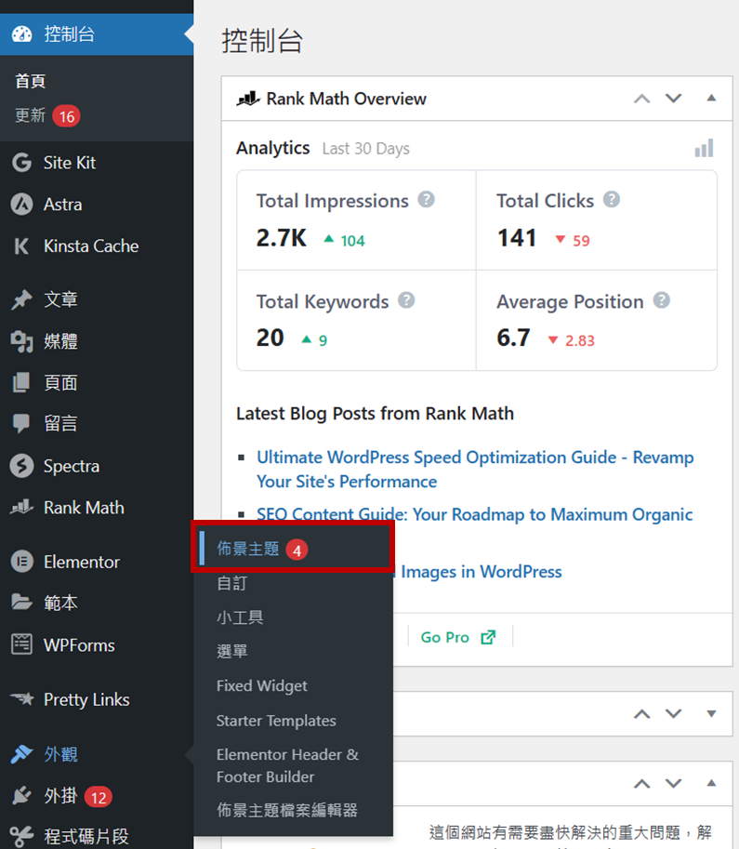
Task: Click the Total Clicks value 141
Action: coord(517,238)
